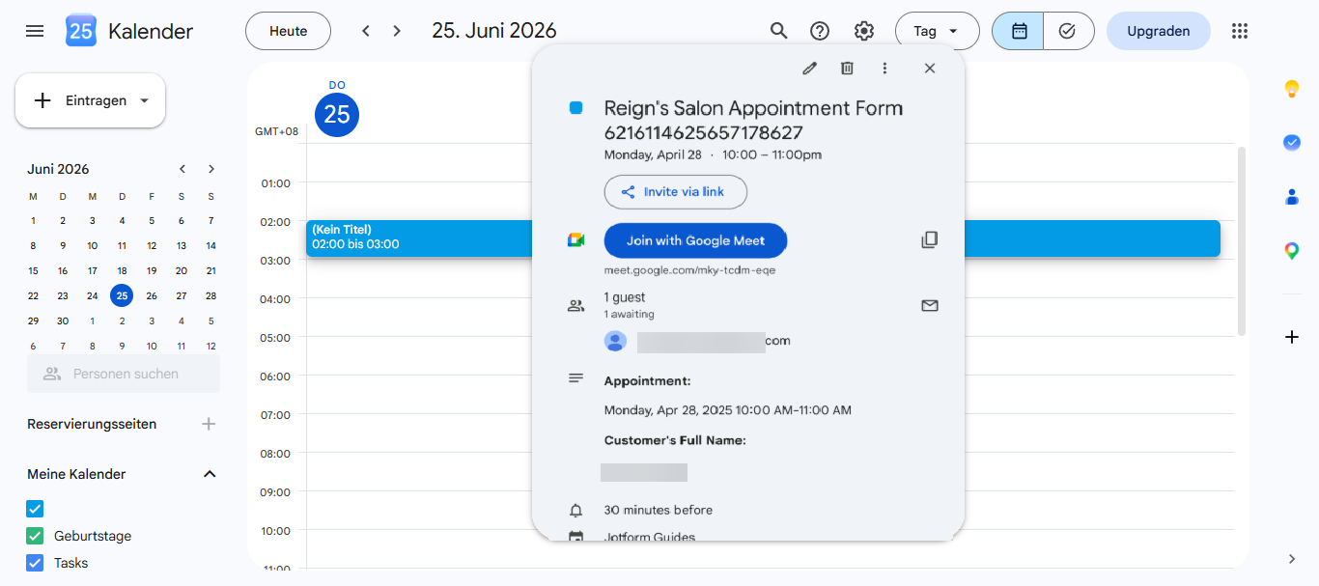Screen dimensions: 1319x586
Task: Open the search magnifier
Action: pyautogui.click(x=778, y=31)
